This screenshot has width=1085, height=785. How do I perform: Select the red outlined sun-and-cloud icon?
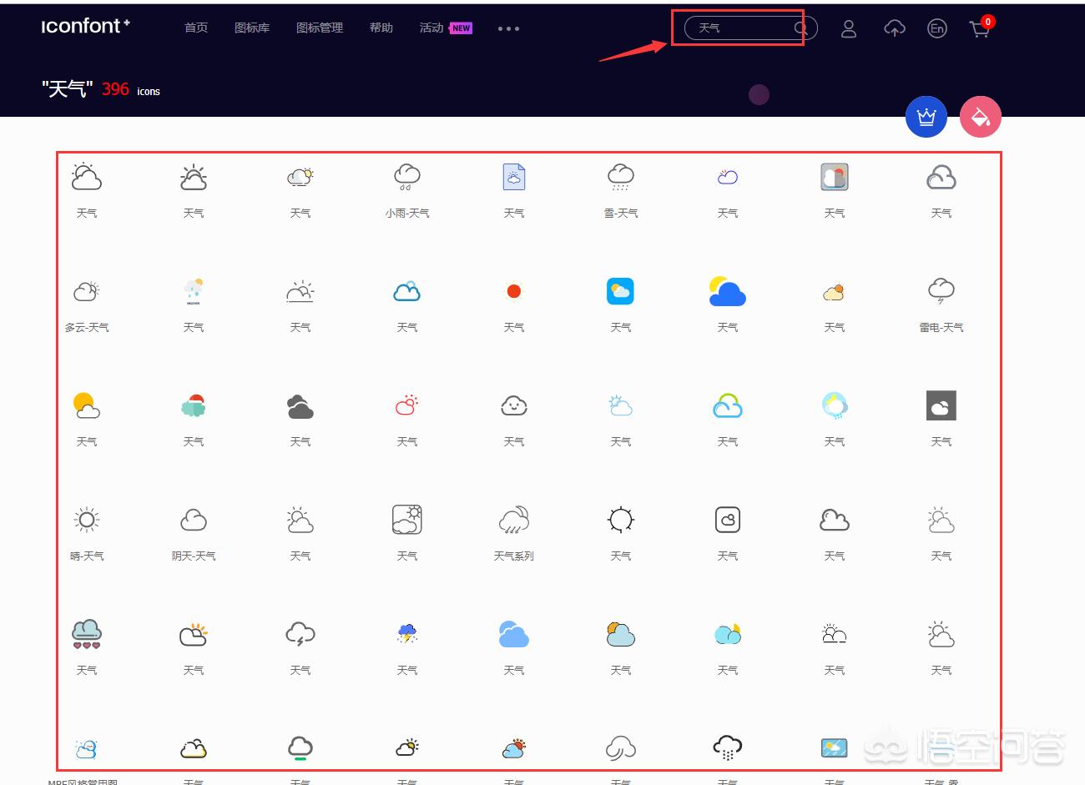pyautogui.click(x=407, y=405)
